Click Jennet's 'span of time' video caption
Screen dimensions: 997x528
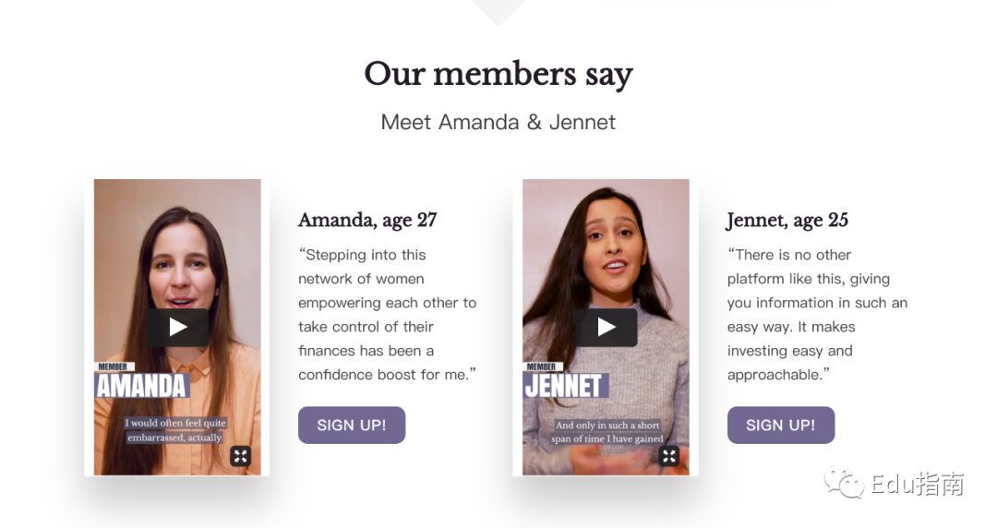coord(607,439)
